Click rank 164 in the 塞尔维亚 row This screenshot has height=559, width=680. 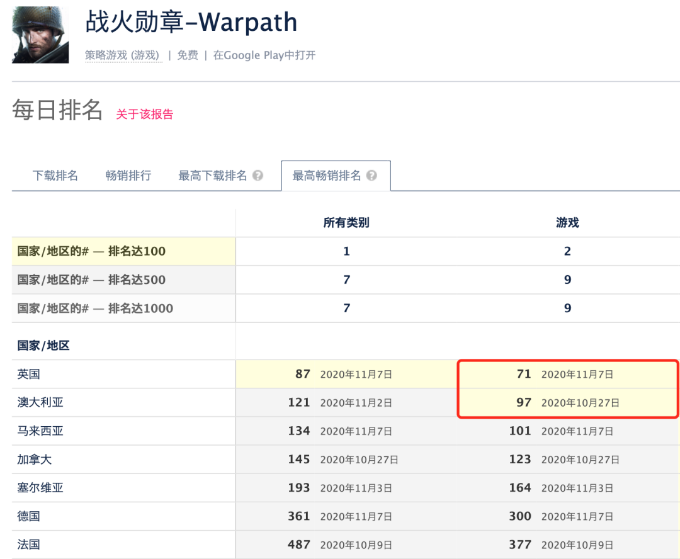pyautogui.click(x=521, y=488)
